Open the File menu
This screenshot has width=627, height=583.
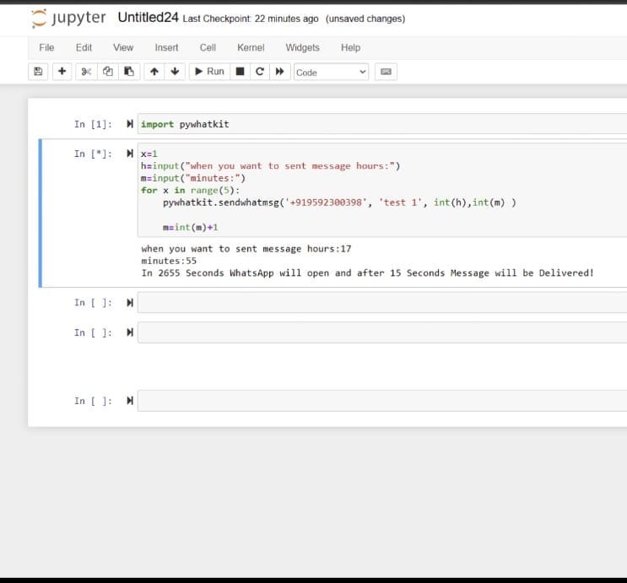(x=46, y=47)
